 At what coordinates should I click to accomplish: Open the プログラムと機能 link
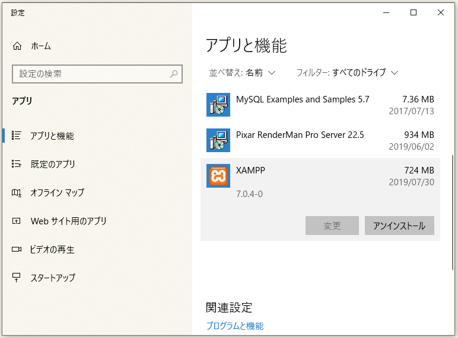(x=235, y=326)
